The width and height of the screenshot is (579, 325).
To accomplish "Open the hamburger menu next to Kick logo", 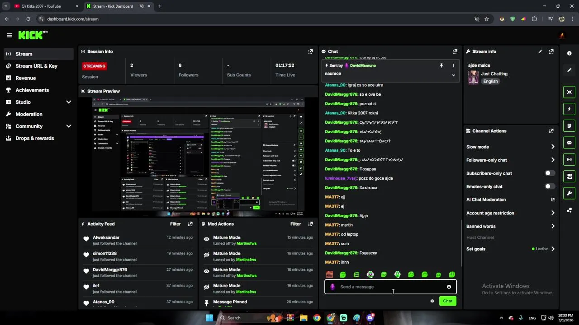I will click(9, 35).
